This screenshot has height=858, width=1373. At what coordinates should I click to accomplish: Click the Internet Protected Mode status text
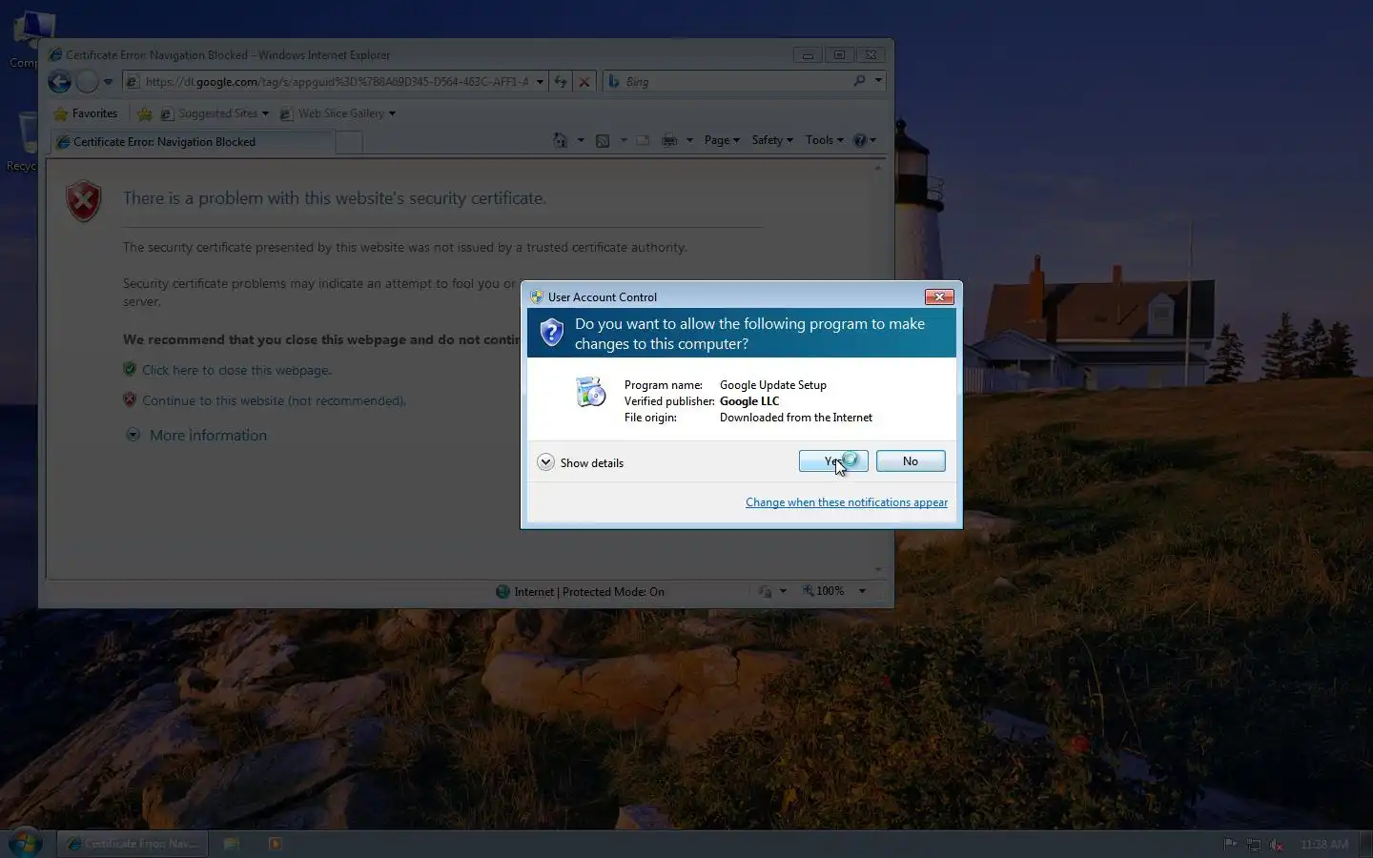coord(589,592)
